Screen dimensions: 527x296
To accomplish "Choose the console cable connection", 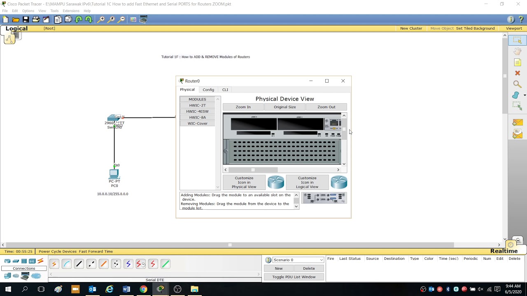I will click(x=66, y=264).
